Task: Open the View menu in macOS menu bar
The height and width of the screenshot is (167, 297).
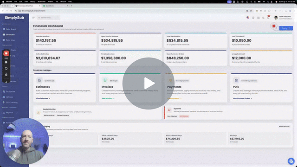Action: click(x=26, y=2)
